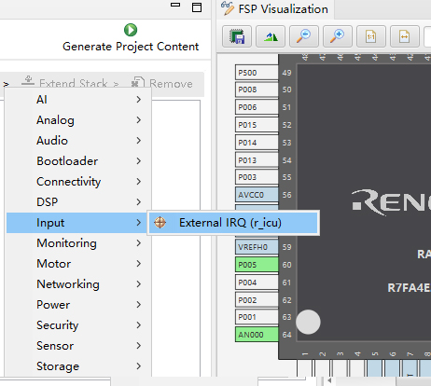Minimize the configuration panel view

point(175,5)
